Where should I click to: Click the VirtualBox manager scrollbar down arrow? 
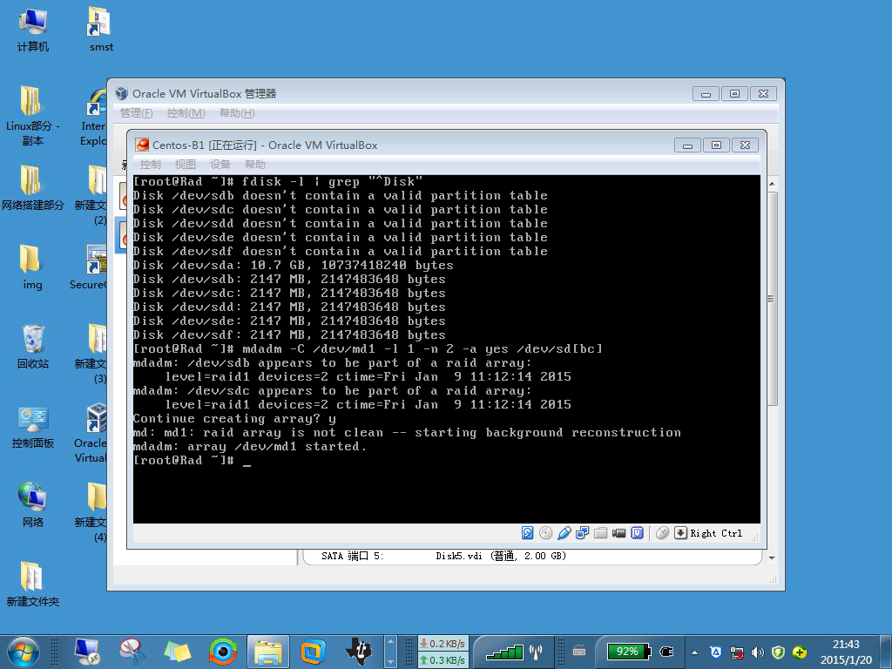(x=772, y=558)
